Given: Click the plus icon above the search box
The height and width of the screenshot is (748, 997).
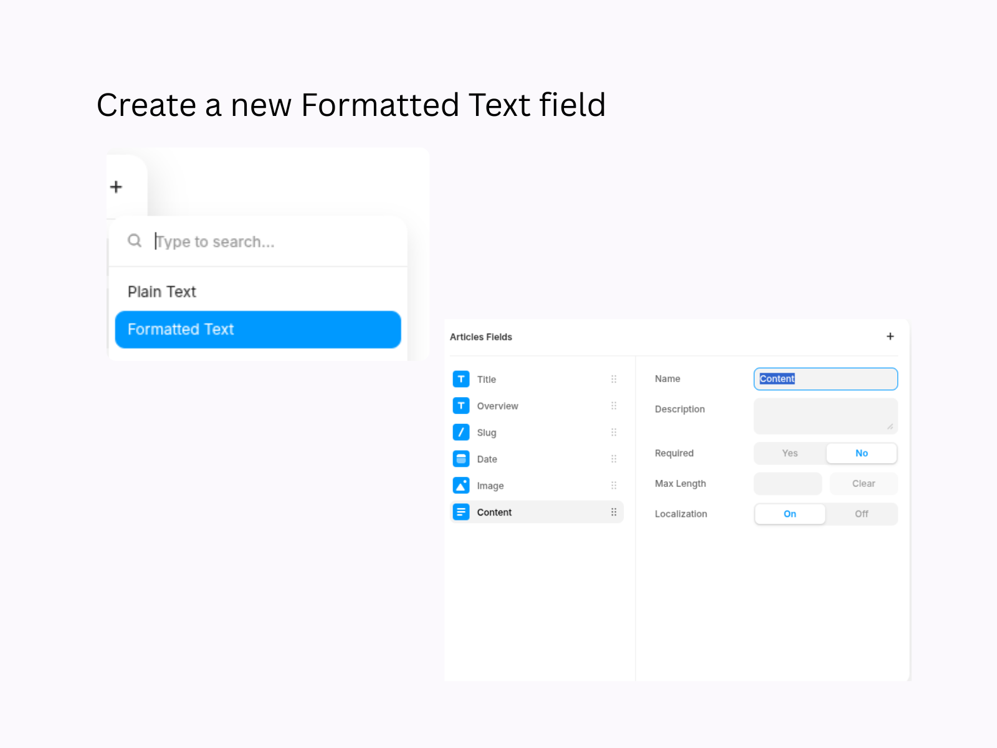Looking at the screenshot, I should (x=116, y=187).
